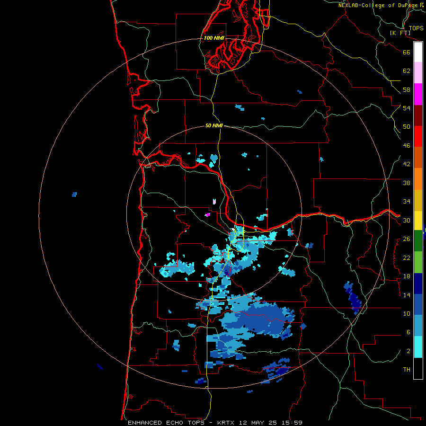Image resolution: width=426 pixels, height=426 pixels.
Task: Click the legend value 62
Action: click(407, 71)
